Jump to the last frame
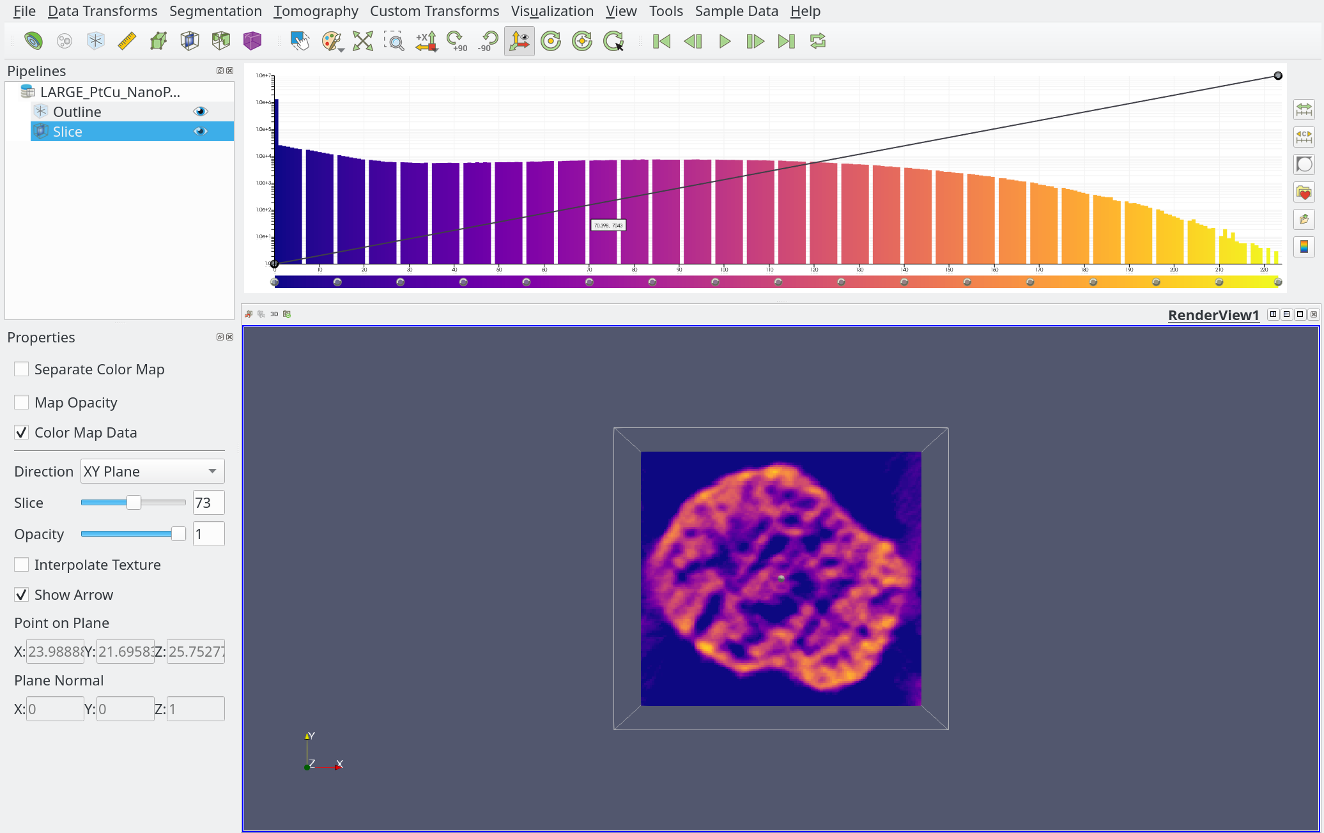The height and width of the screenshot is (833, 1324). 787,41
